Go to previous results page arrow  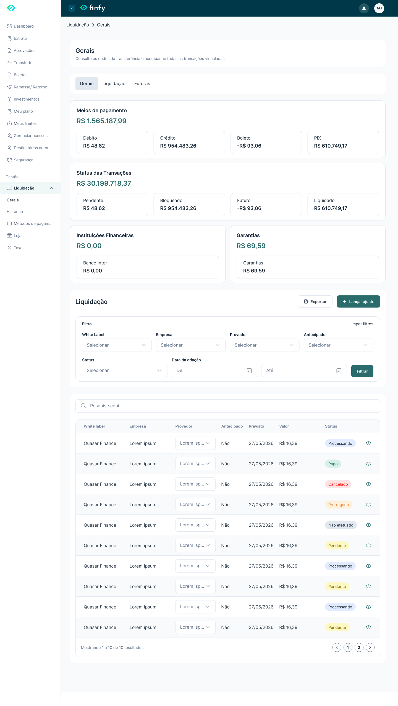click(337, 647)
